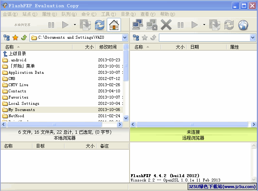Expand the remote path dropdown
This screenshot has height=191, width=258.
pyautogui.click(x=253, y=38)
